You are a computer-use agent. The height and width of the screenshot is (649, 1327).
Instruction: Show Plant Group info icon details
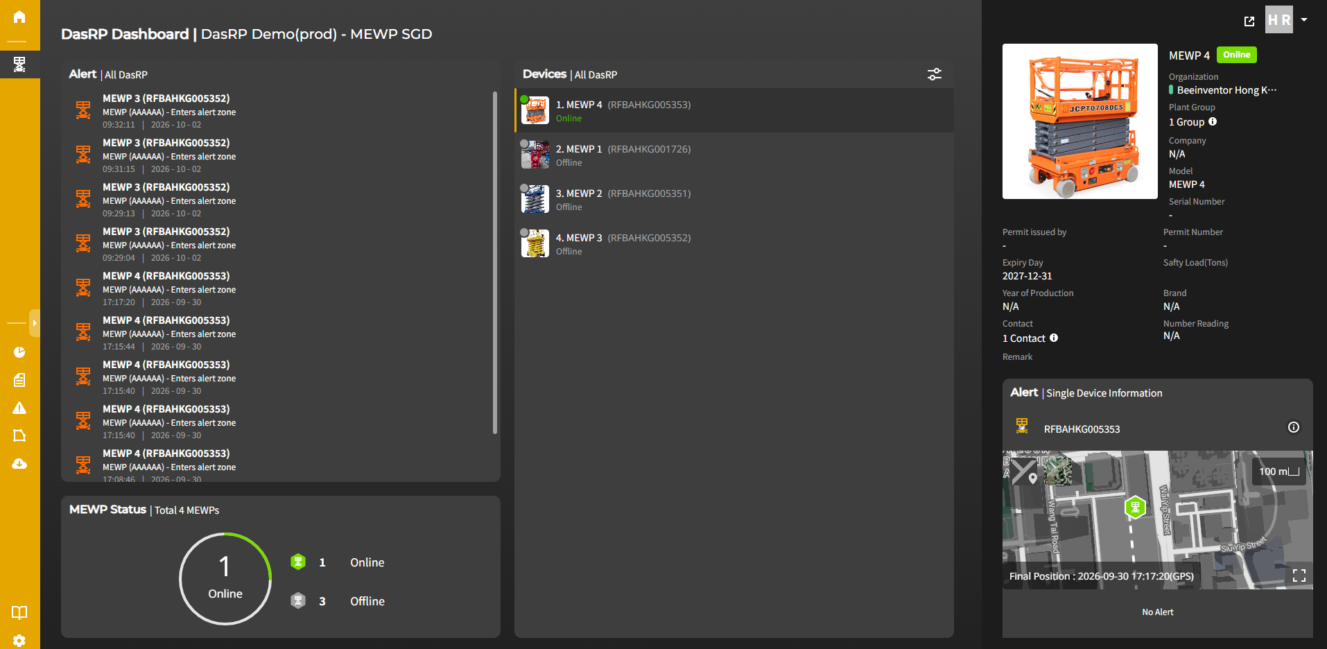click(1213, 121)
